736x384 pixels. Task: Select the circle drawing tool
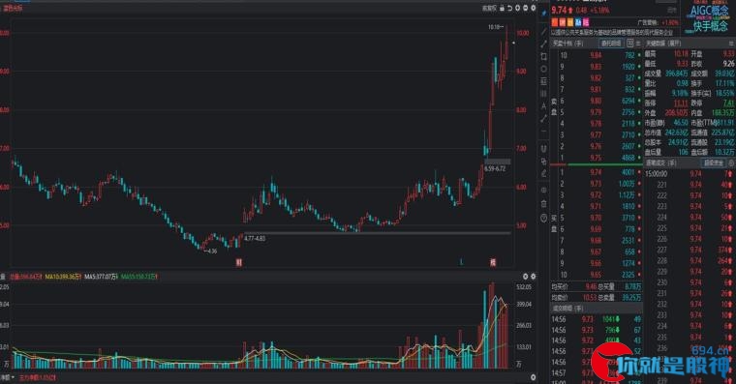click(x=543, y=69)
